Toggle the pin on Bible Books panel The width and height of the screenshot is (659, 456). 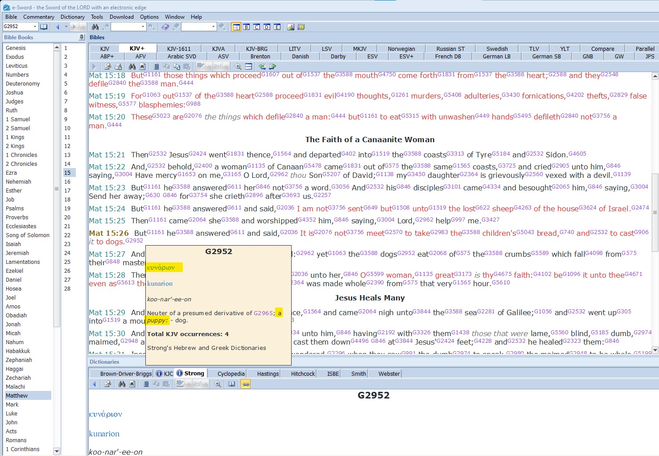(82, 37)
